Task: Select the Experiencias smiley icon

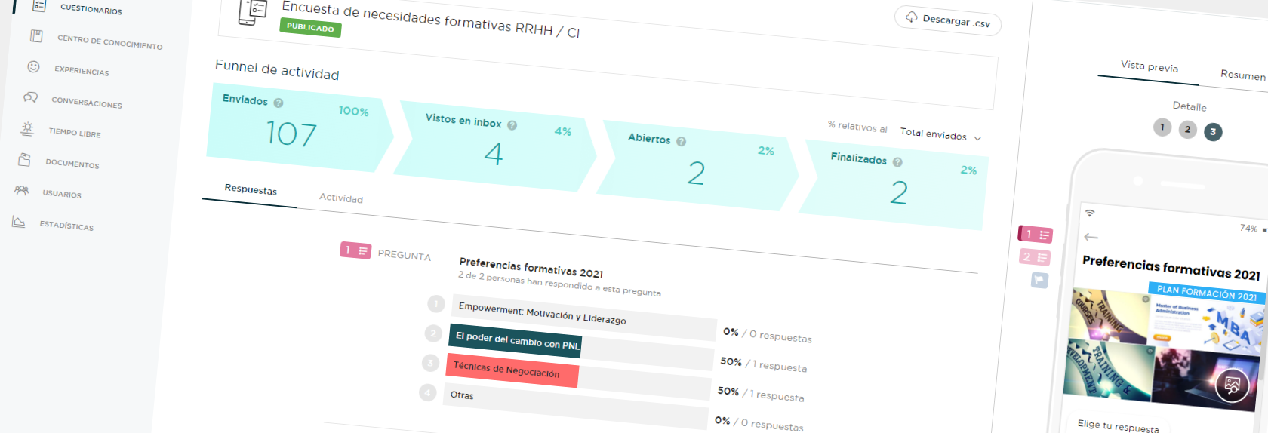Action: [33, 66]
